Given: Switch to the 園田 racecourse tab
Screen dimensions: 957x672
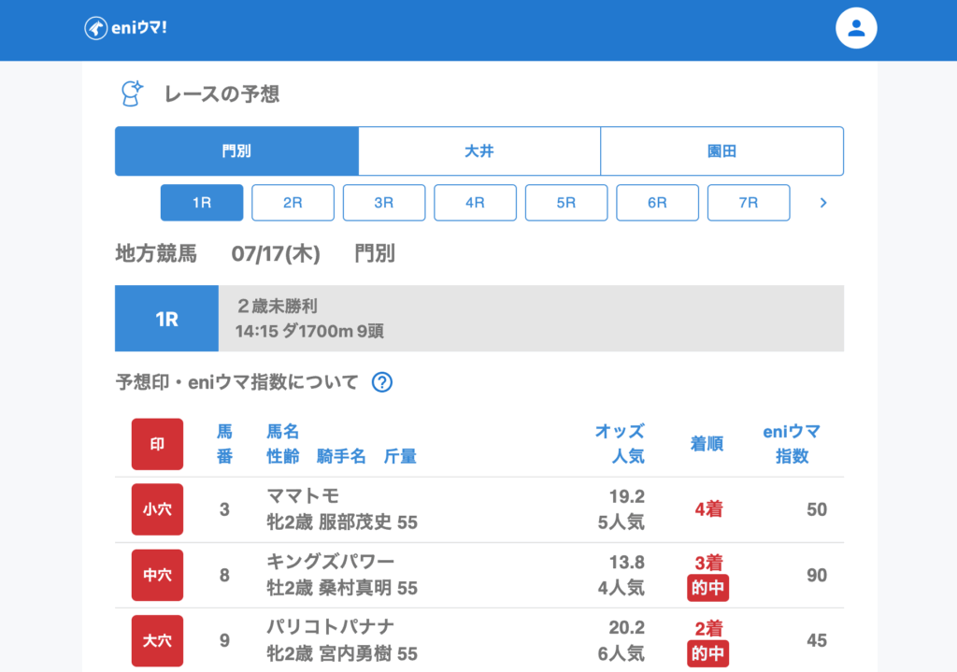Looking at the screenshot, I should pyautogui.click(x=721, y=151).
